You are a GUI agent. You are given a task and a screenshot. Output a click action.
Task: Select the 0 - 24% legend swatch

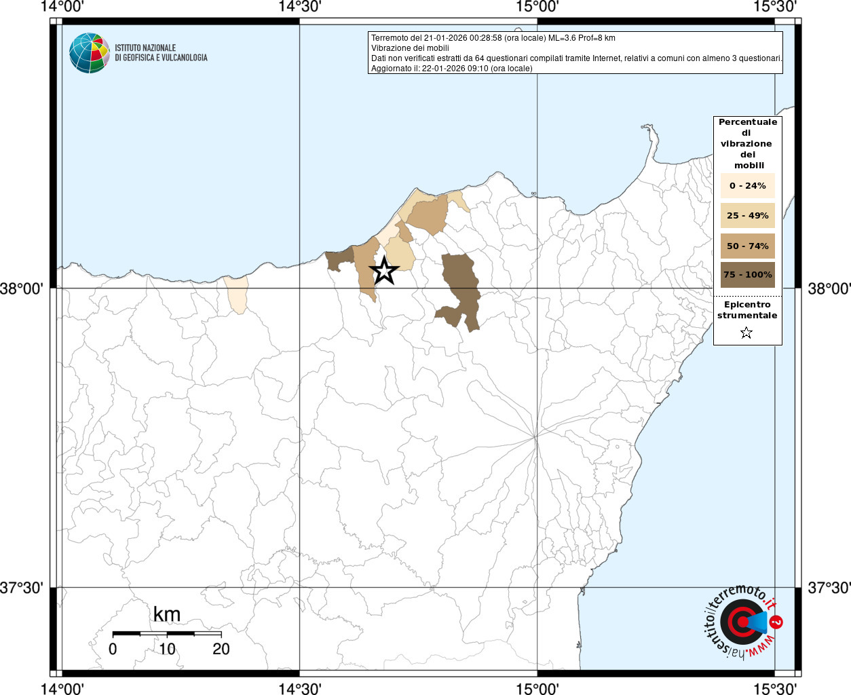click(x=747, y=185)
